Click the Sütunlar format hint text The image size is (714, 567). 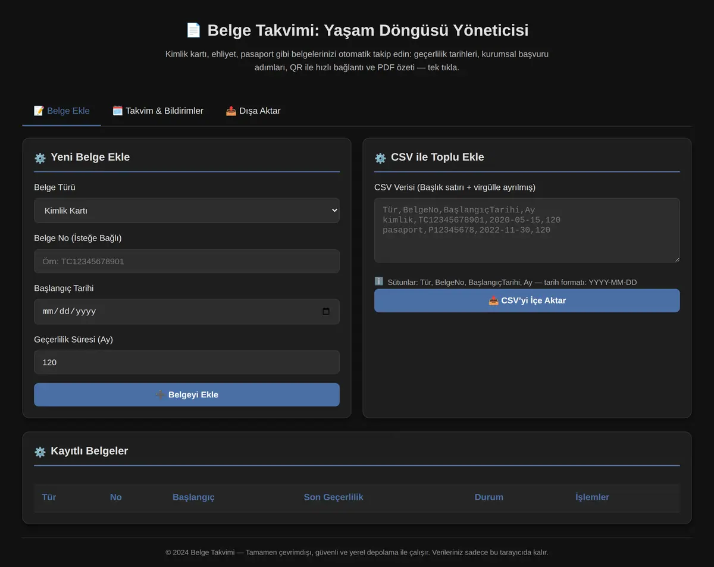(512, 282)
